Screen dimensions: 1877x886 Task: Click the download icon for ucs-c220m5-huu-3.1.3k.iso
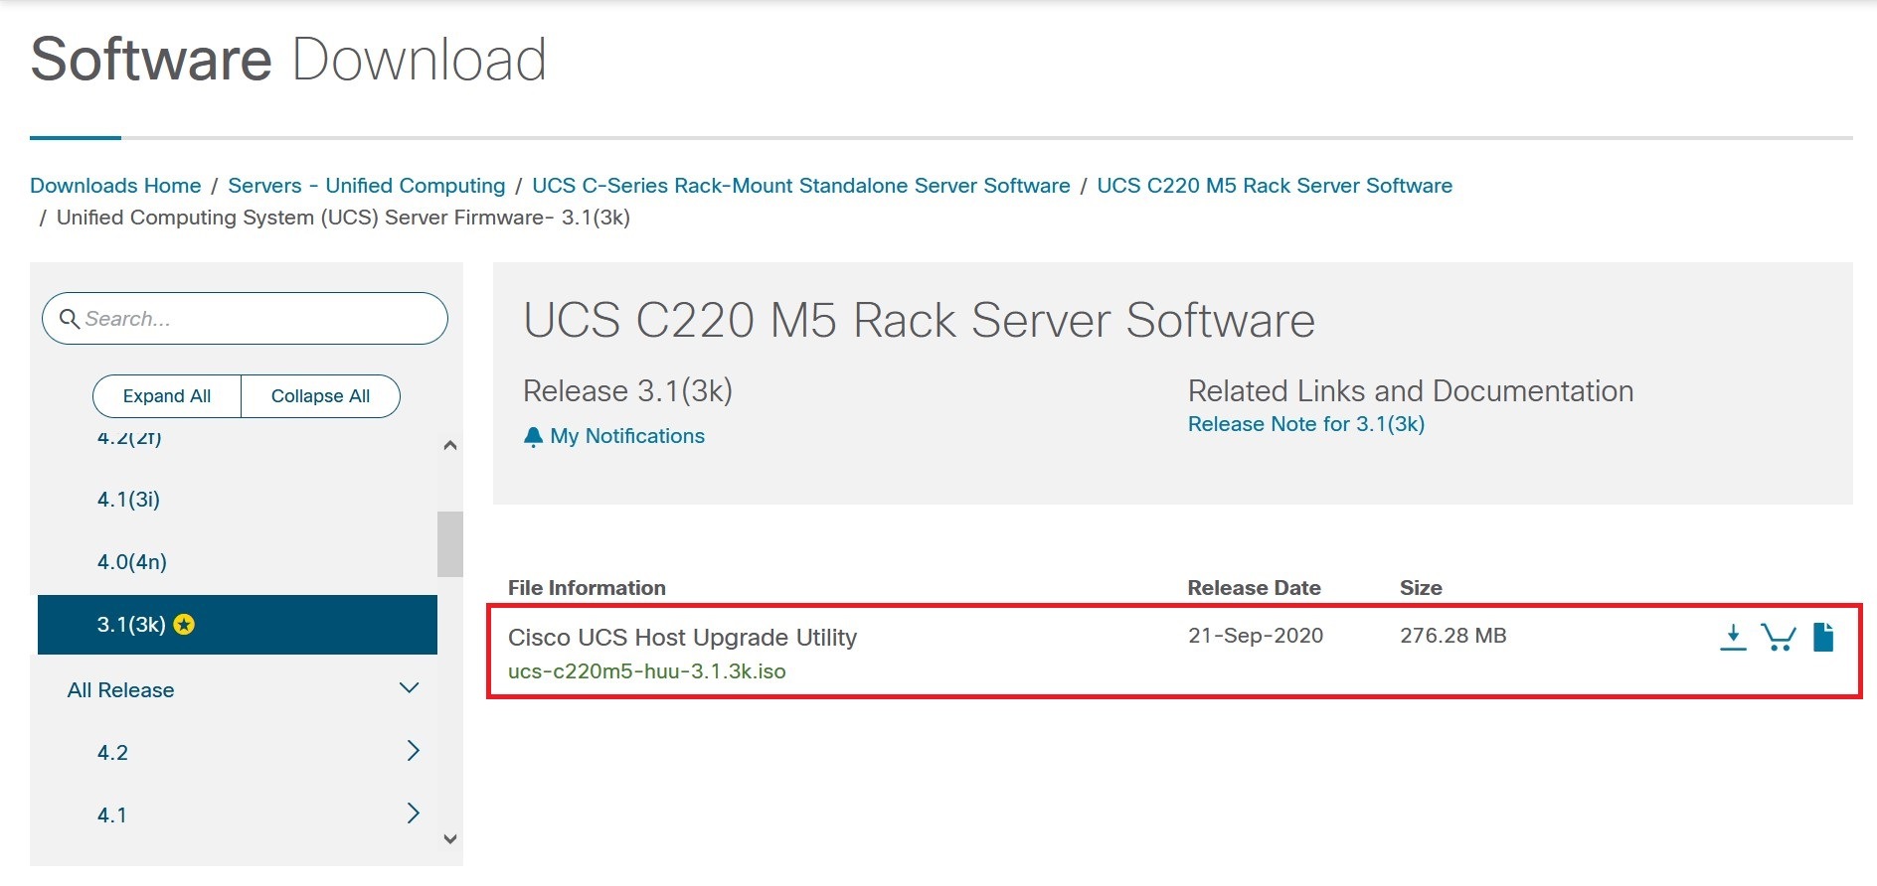pos(1733,637)
